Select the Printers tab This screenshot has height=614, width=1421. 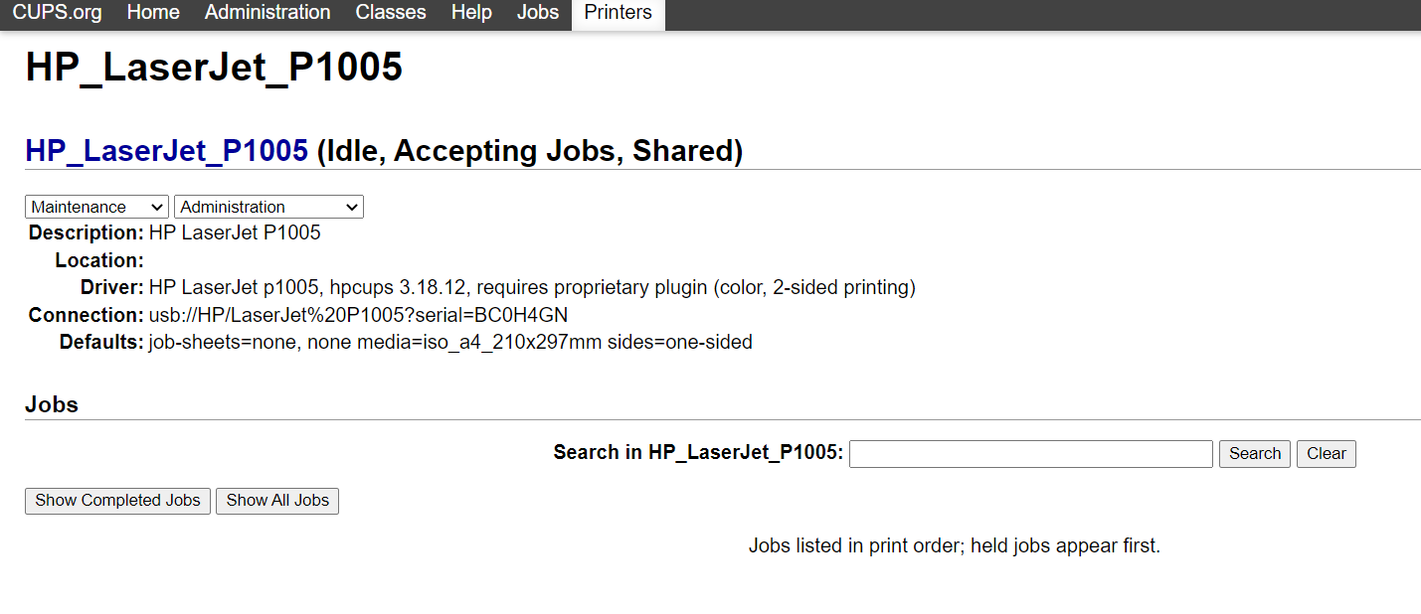pyautogui.click(x=619, y=13)
